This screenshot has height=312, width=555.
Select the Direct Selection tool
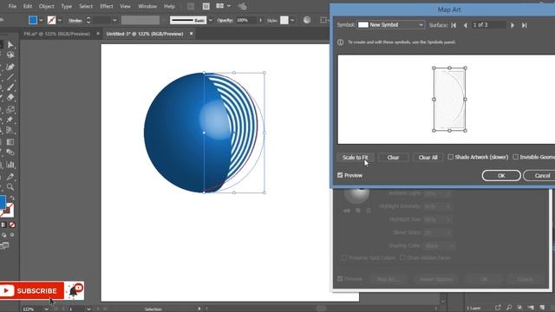[x=10, y=44]
